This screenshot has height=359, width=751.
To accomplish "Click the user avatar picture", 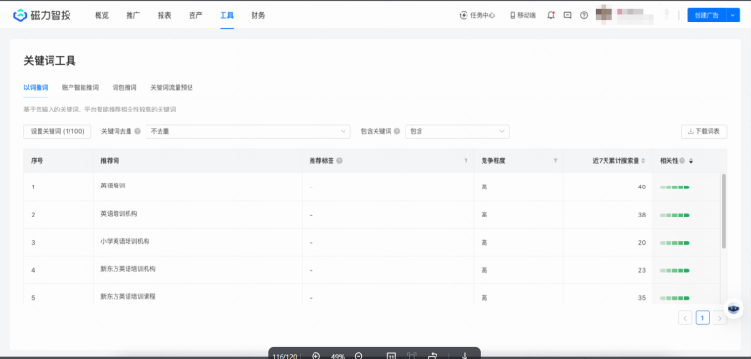I will [x=604, y=13].
